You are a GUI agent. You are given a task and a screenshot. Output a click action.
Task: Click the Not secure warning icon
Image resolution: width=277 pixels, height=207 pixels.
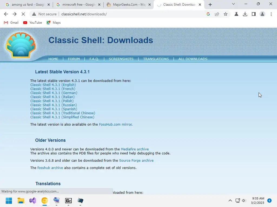click(34, 14)
